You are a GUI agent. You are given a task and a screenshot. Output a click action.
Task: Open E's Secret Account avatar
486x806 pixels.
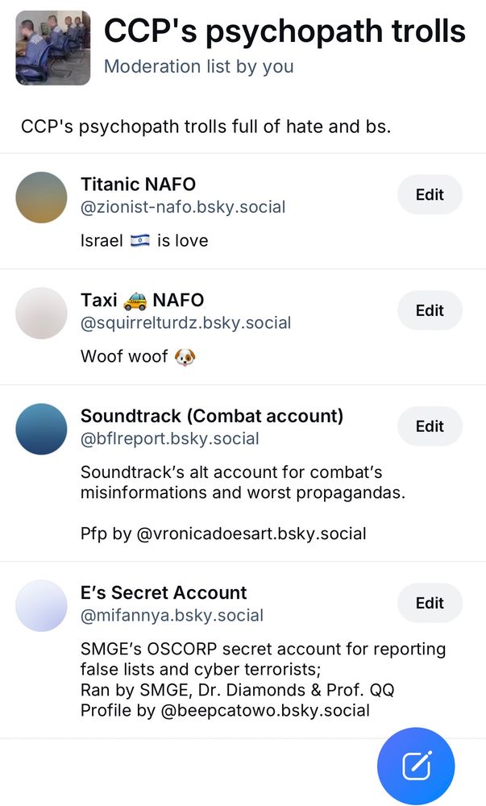tap(41, 605)
